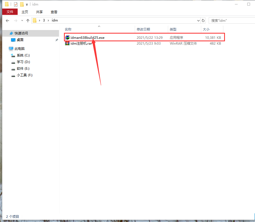Click 2021/5/23 9:03 date cell
This screenshot has height=222, width=255.
pos(149,44)
